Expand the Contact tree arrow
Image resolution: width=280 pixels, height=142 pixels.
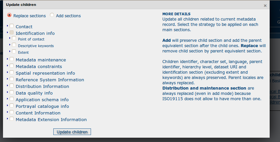coord(7,26)
